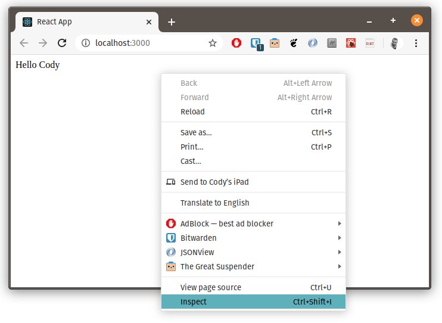Screen dimensions: 442x323
Task: Open a new tab with plus button
Action: click(x=172, y=22)
